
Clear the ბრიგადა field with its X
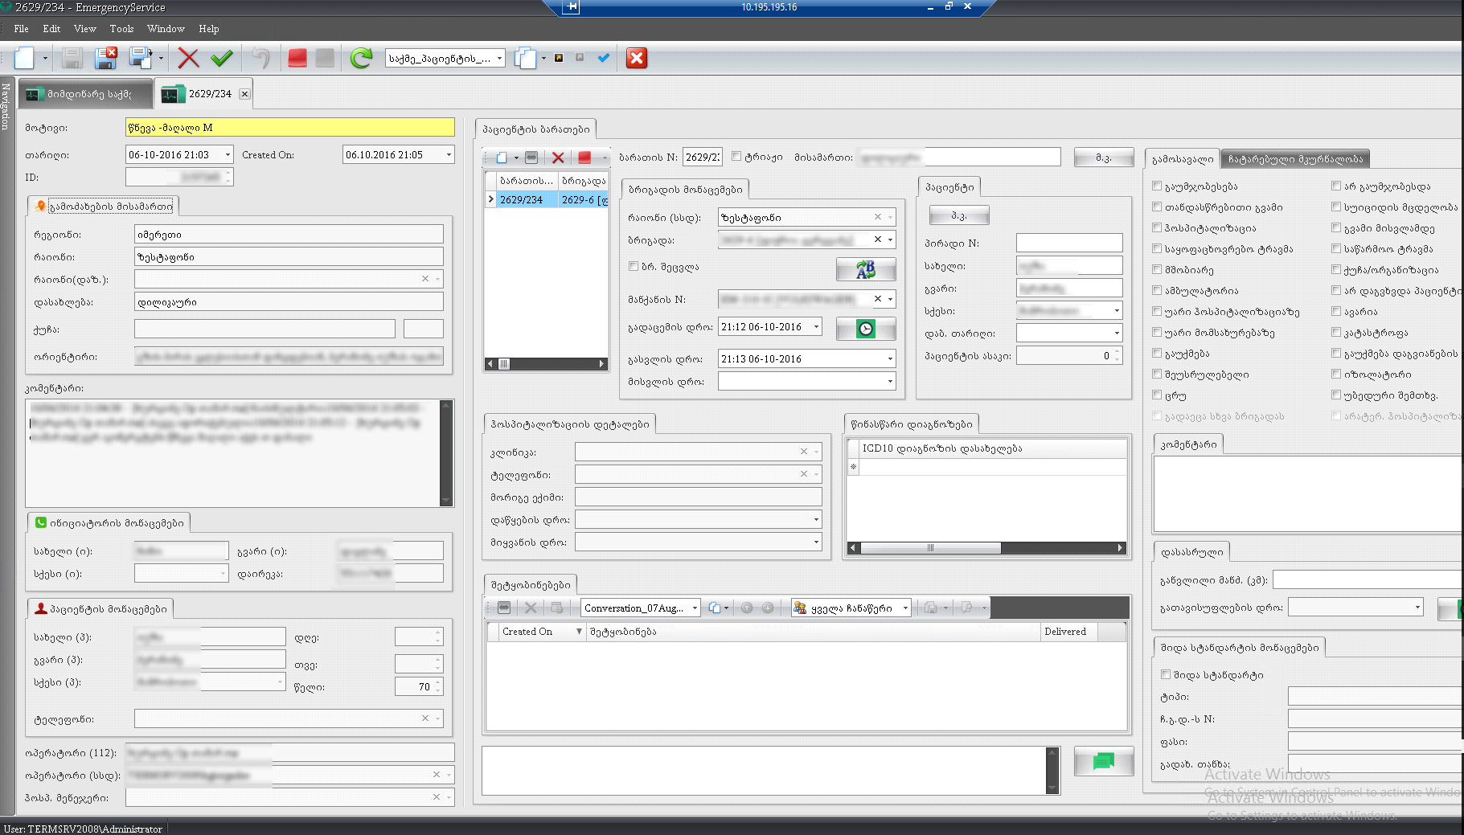878,239
